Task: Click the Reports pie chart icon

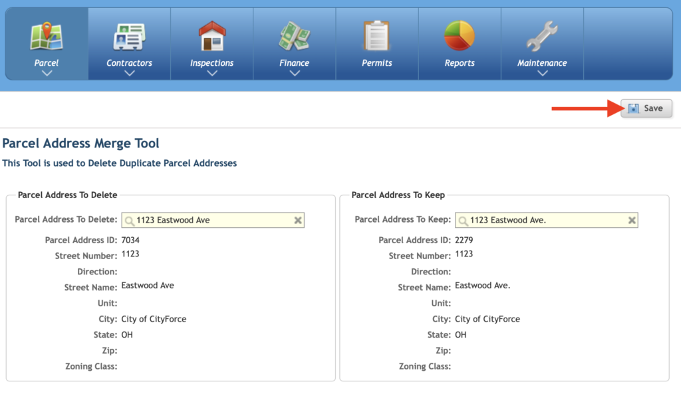Action: (460, 36)
